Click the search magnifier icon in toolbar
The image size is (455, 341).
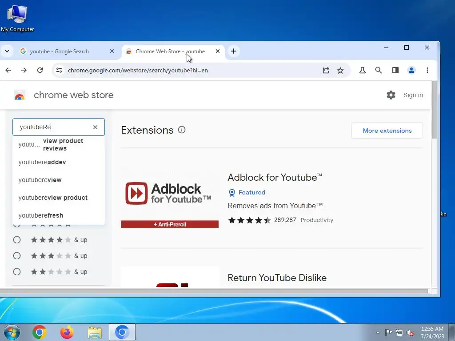pos(379,70)
